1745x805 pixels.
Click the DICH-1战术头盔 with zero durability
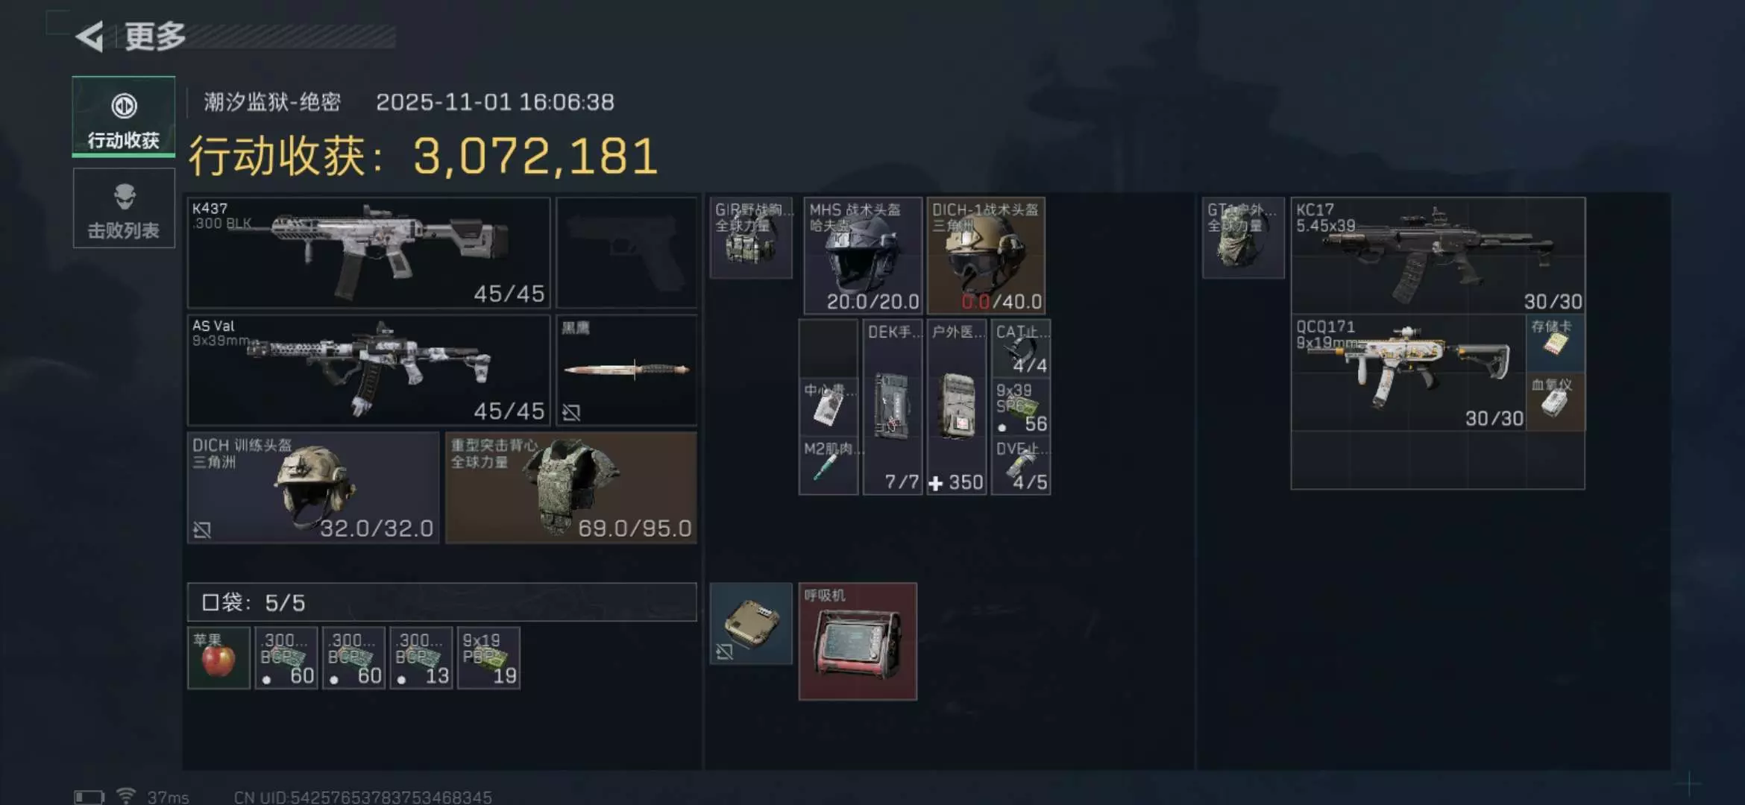coord(986,255)
